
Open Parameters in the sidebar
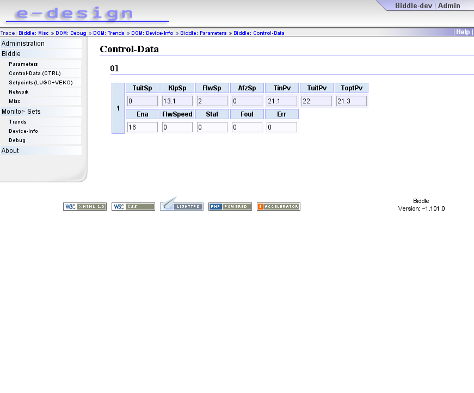[x=23, y=64]
